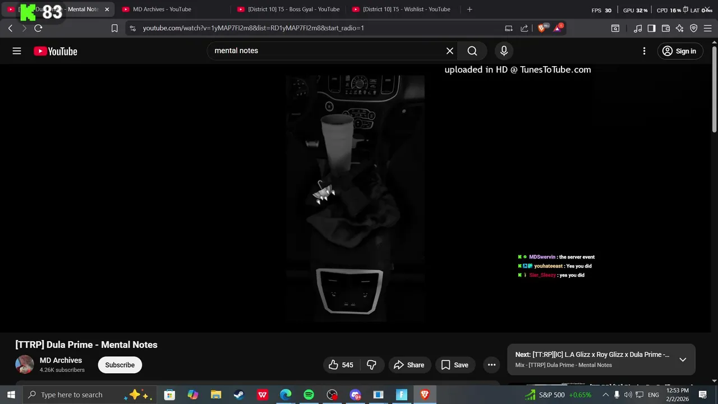The image size is (718, 404).
Task: Open S&P 500 stock widget
Action: (558, 395)
